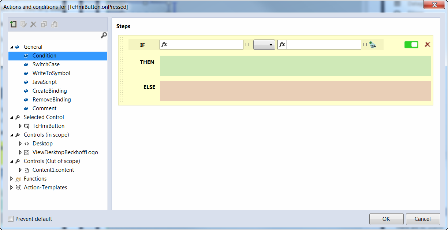
Task: Click the Condition cube icon
Action: [26, 56]
